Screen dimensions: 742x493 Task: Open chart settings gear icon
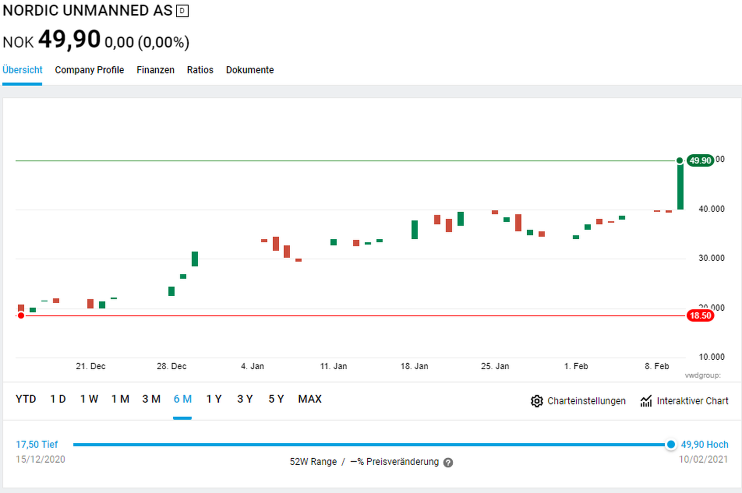click(x=537, y=401)
